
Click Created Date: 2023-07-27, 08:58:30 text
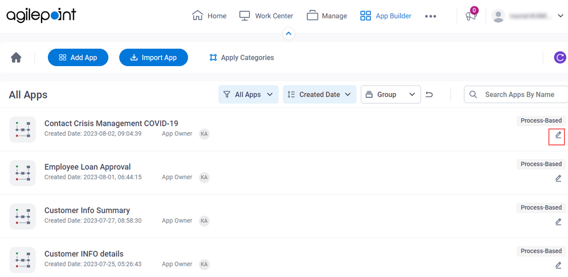[x=93, y=220]
